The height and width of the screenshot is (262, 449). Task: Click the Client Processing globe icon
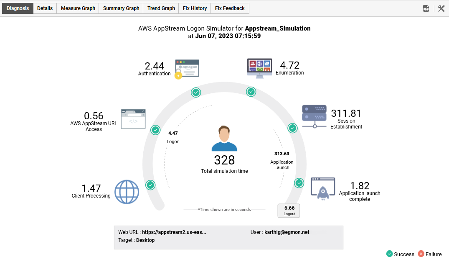(127, 192)
